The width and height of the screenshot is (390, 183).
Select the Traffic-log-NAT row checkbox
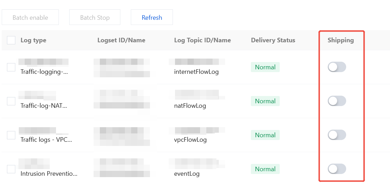click(x=11, y=101)
